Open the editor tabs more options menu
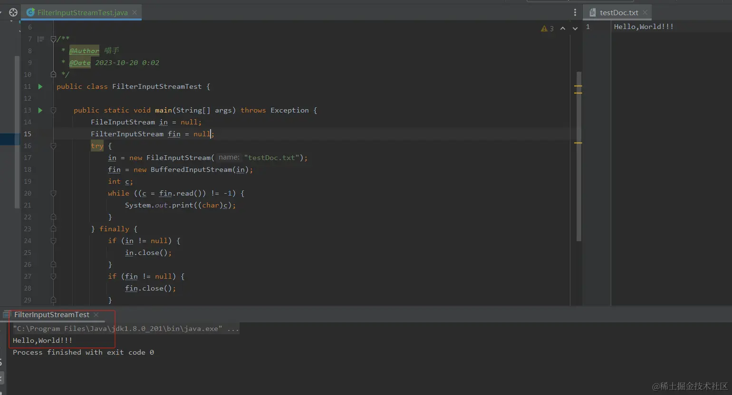 (x=575, y=13)
